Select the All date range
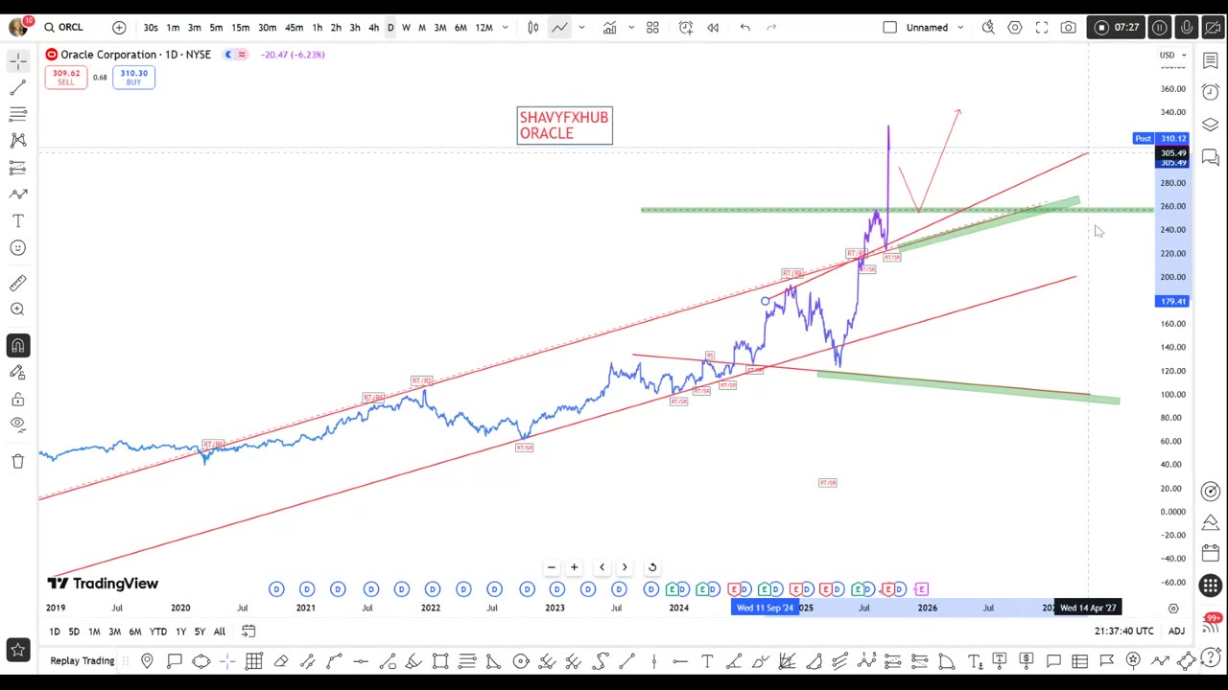Screen dimensions: 1228x690 pos(220,632)
